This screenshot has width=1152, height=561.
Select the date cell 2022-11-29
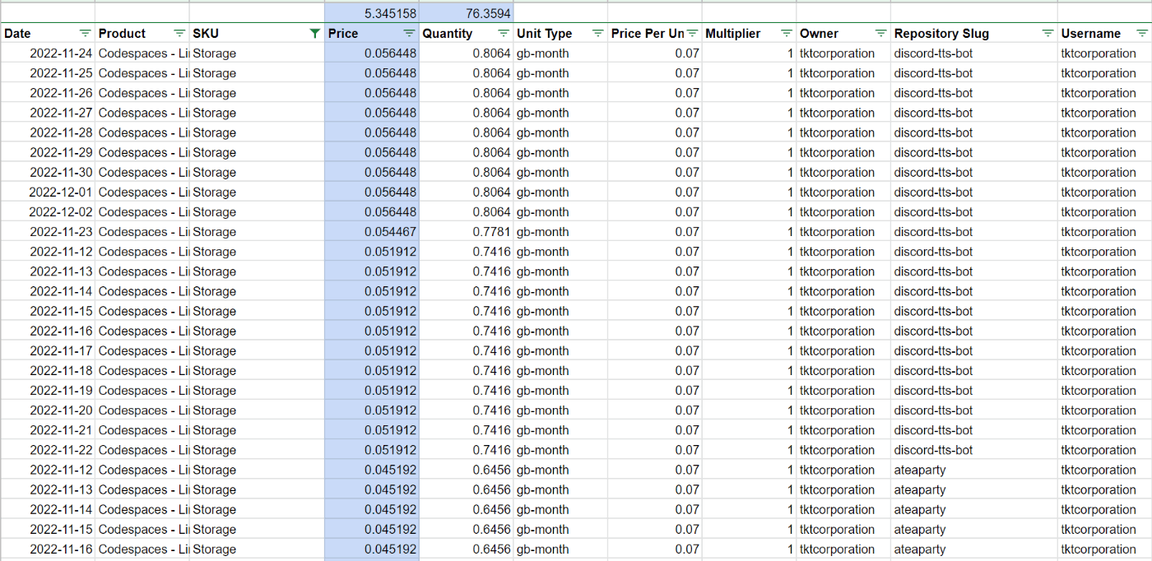point(48,152)
